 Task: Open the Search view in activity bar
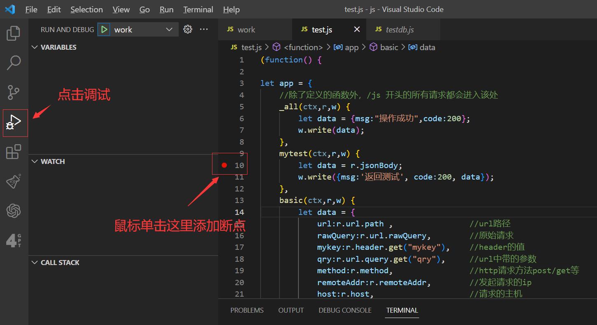point(14,62)
